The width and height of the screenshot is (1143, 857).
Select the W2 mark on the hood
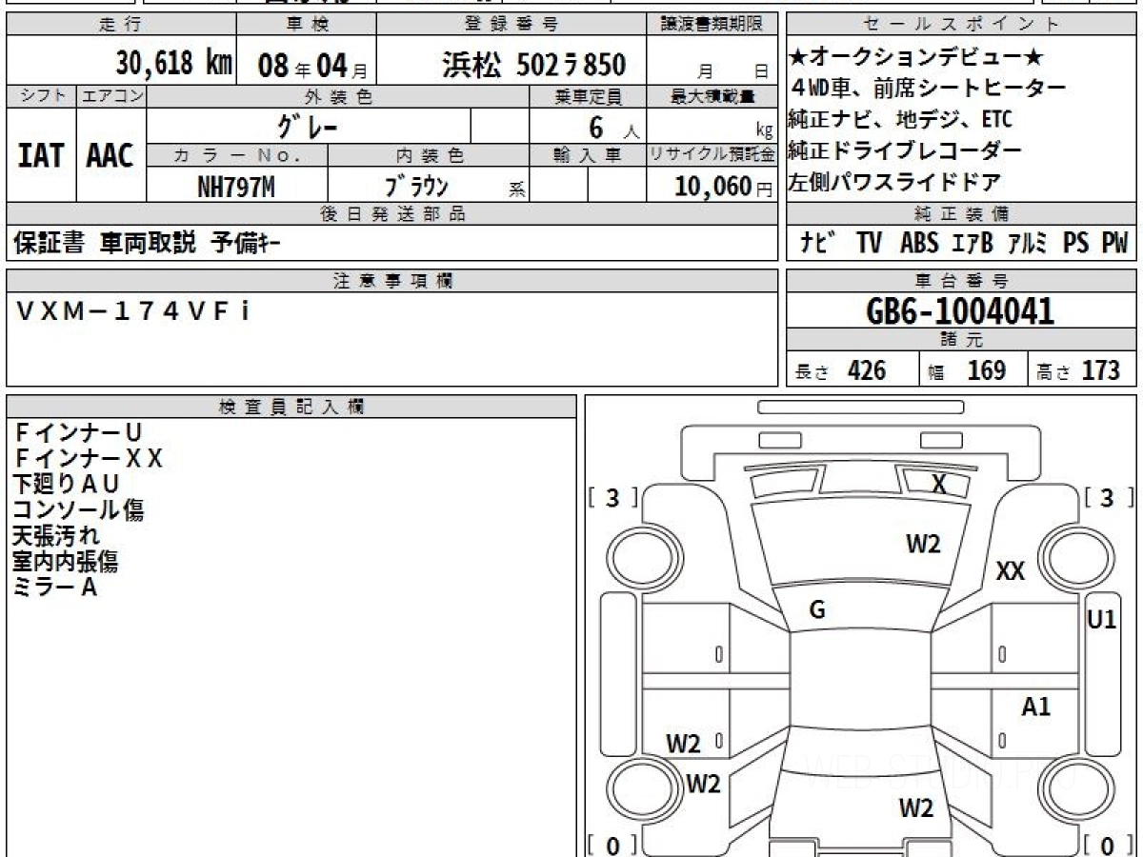pyautogui.click(x=923, y=544)
